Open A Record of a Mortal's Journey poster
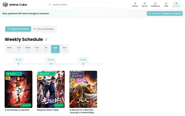 [x=83, y=89]
